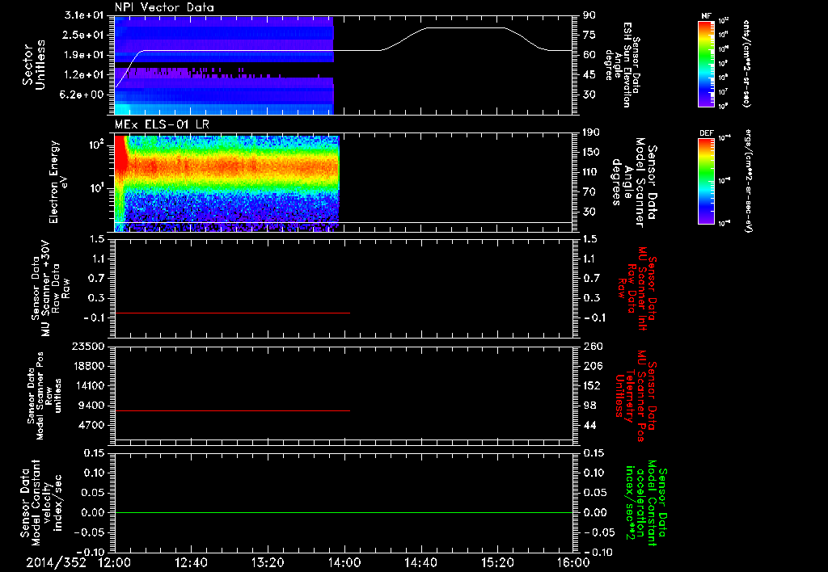Image resolution: width=828 pixels, height=572 pixels.
Task: Click the green line in velocity plot
Action: click(344, 512)
